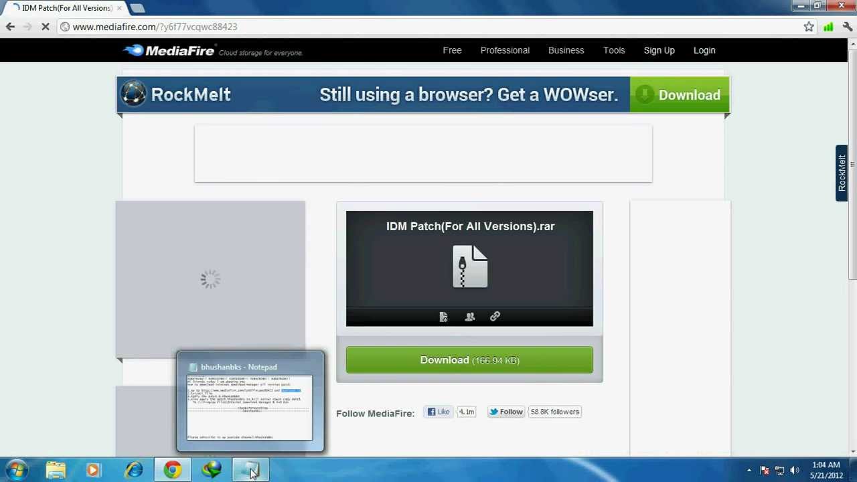The width and height of the screenshot is (857, 482).
Task: Click the Facebook Like button
Action: [439, 412]
